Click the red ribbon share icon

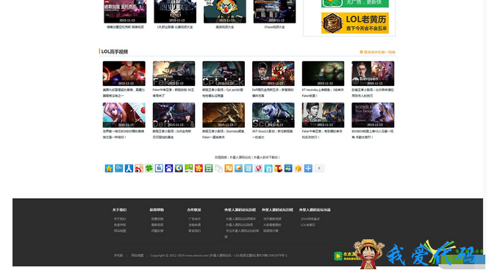259,169
